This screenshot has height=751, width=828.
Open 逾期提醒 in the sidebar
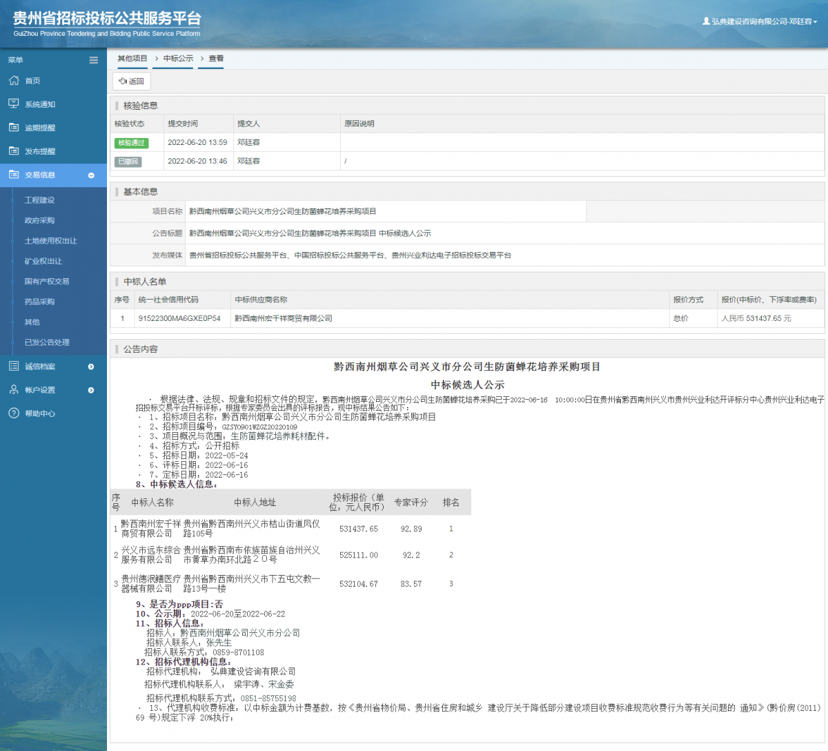point(40,128)
